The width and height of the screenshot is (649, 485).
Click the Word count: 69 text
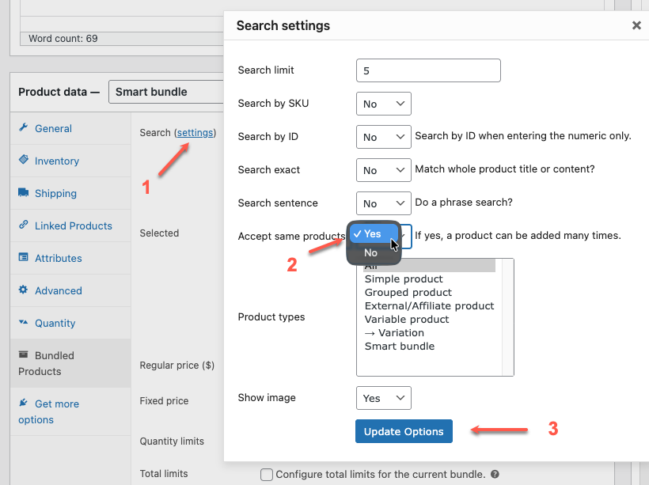(63, 39)
